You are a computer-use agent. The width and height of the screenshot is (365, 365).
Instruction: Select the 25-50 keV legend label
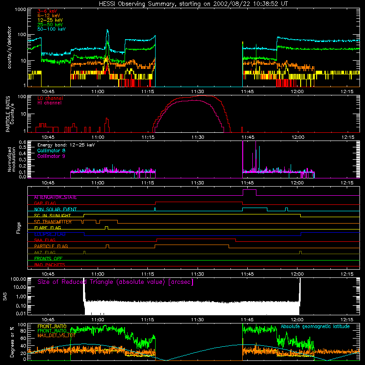50,25
